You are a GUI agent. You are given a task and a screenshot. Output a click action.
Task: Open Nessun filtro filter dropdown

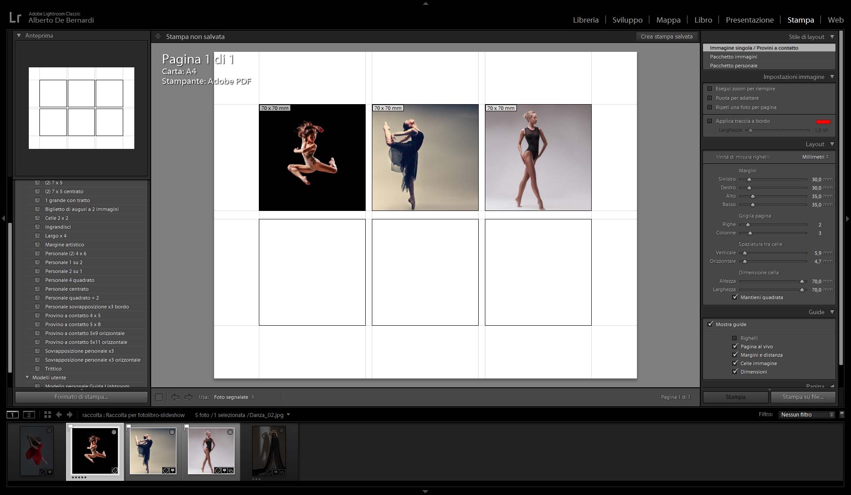[807, 415]
